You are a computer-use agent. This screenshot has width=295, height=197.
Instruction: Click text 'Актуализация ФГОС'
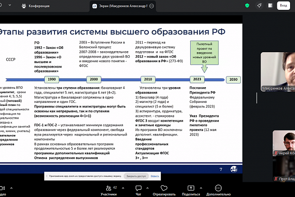(152, 153)
